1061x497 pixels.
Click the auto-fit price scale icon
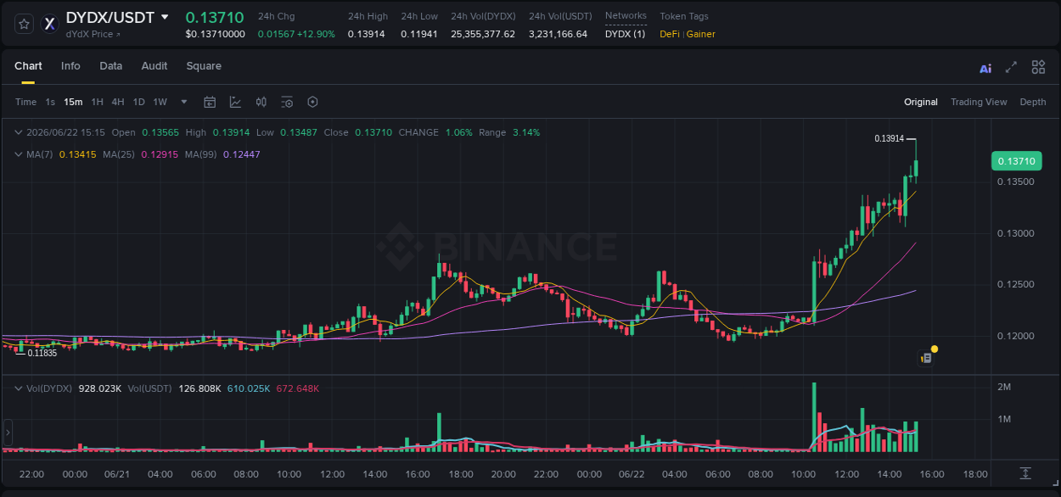pos(1025,472)
